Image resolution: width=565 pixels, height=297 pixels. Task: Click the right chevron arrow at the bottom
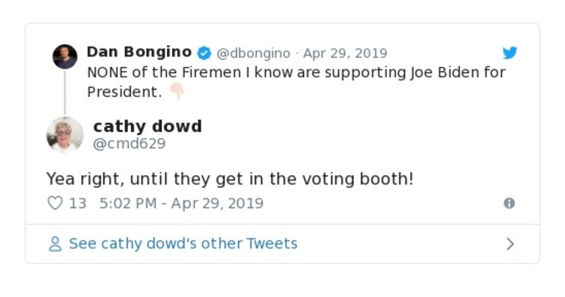[511, 244]
